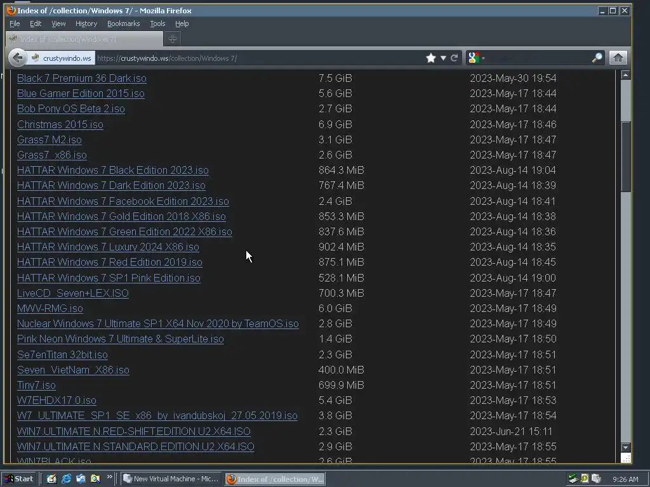Open HATTAR Windows 7 Dark Edition 2023.iso

pyautogui.click(x=111, y=186)
